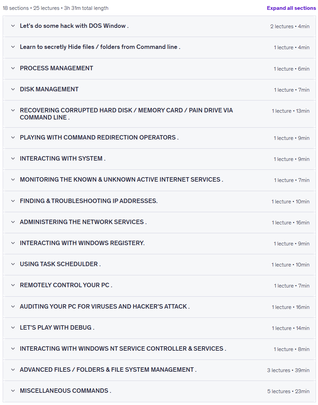Click '5 lectures • 23min' on MISCELLANEOUS COMMANDS row
Screen dimensions: 318x405
288,391
